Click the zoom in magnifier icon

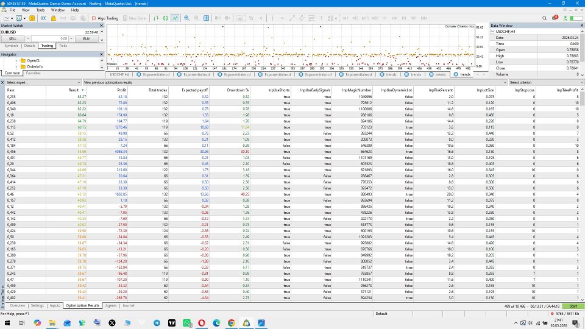click(186, 18)
